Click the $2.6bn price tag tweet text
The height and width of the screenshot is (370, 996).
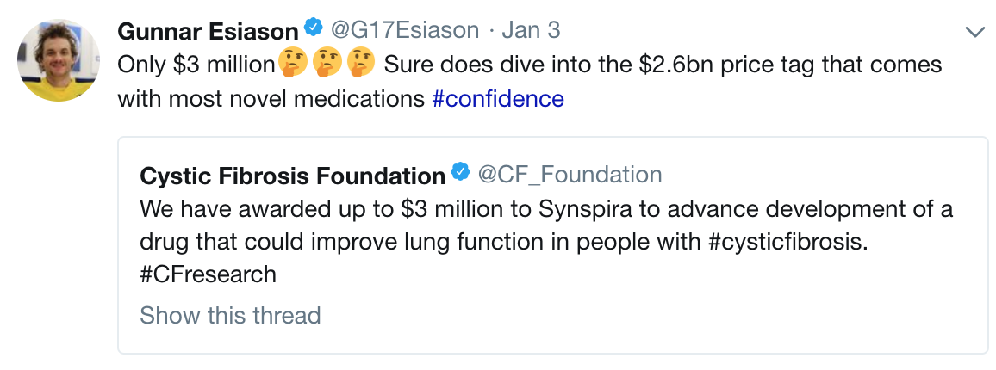pyautogui.click(x=663, y=64)
